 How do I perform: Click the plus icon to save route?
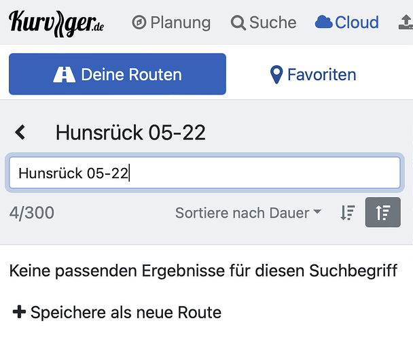point(19,312)
